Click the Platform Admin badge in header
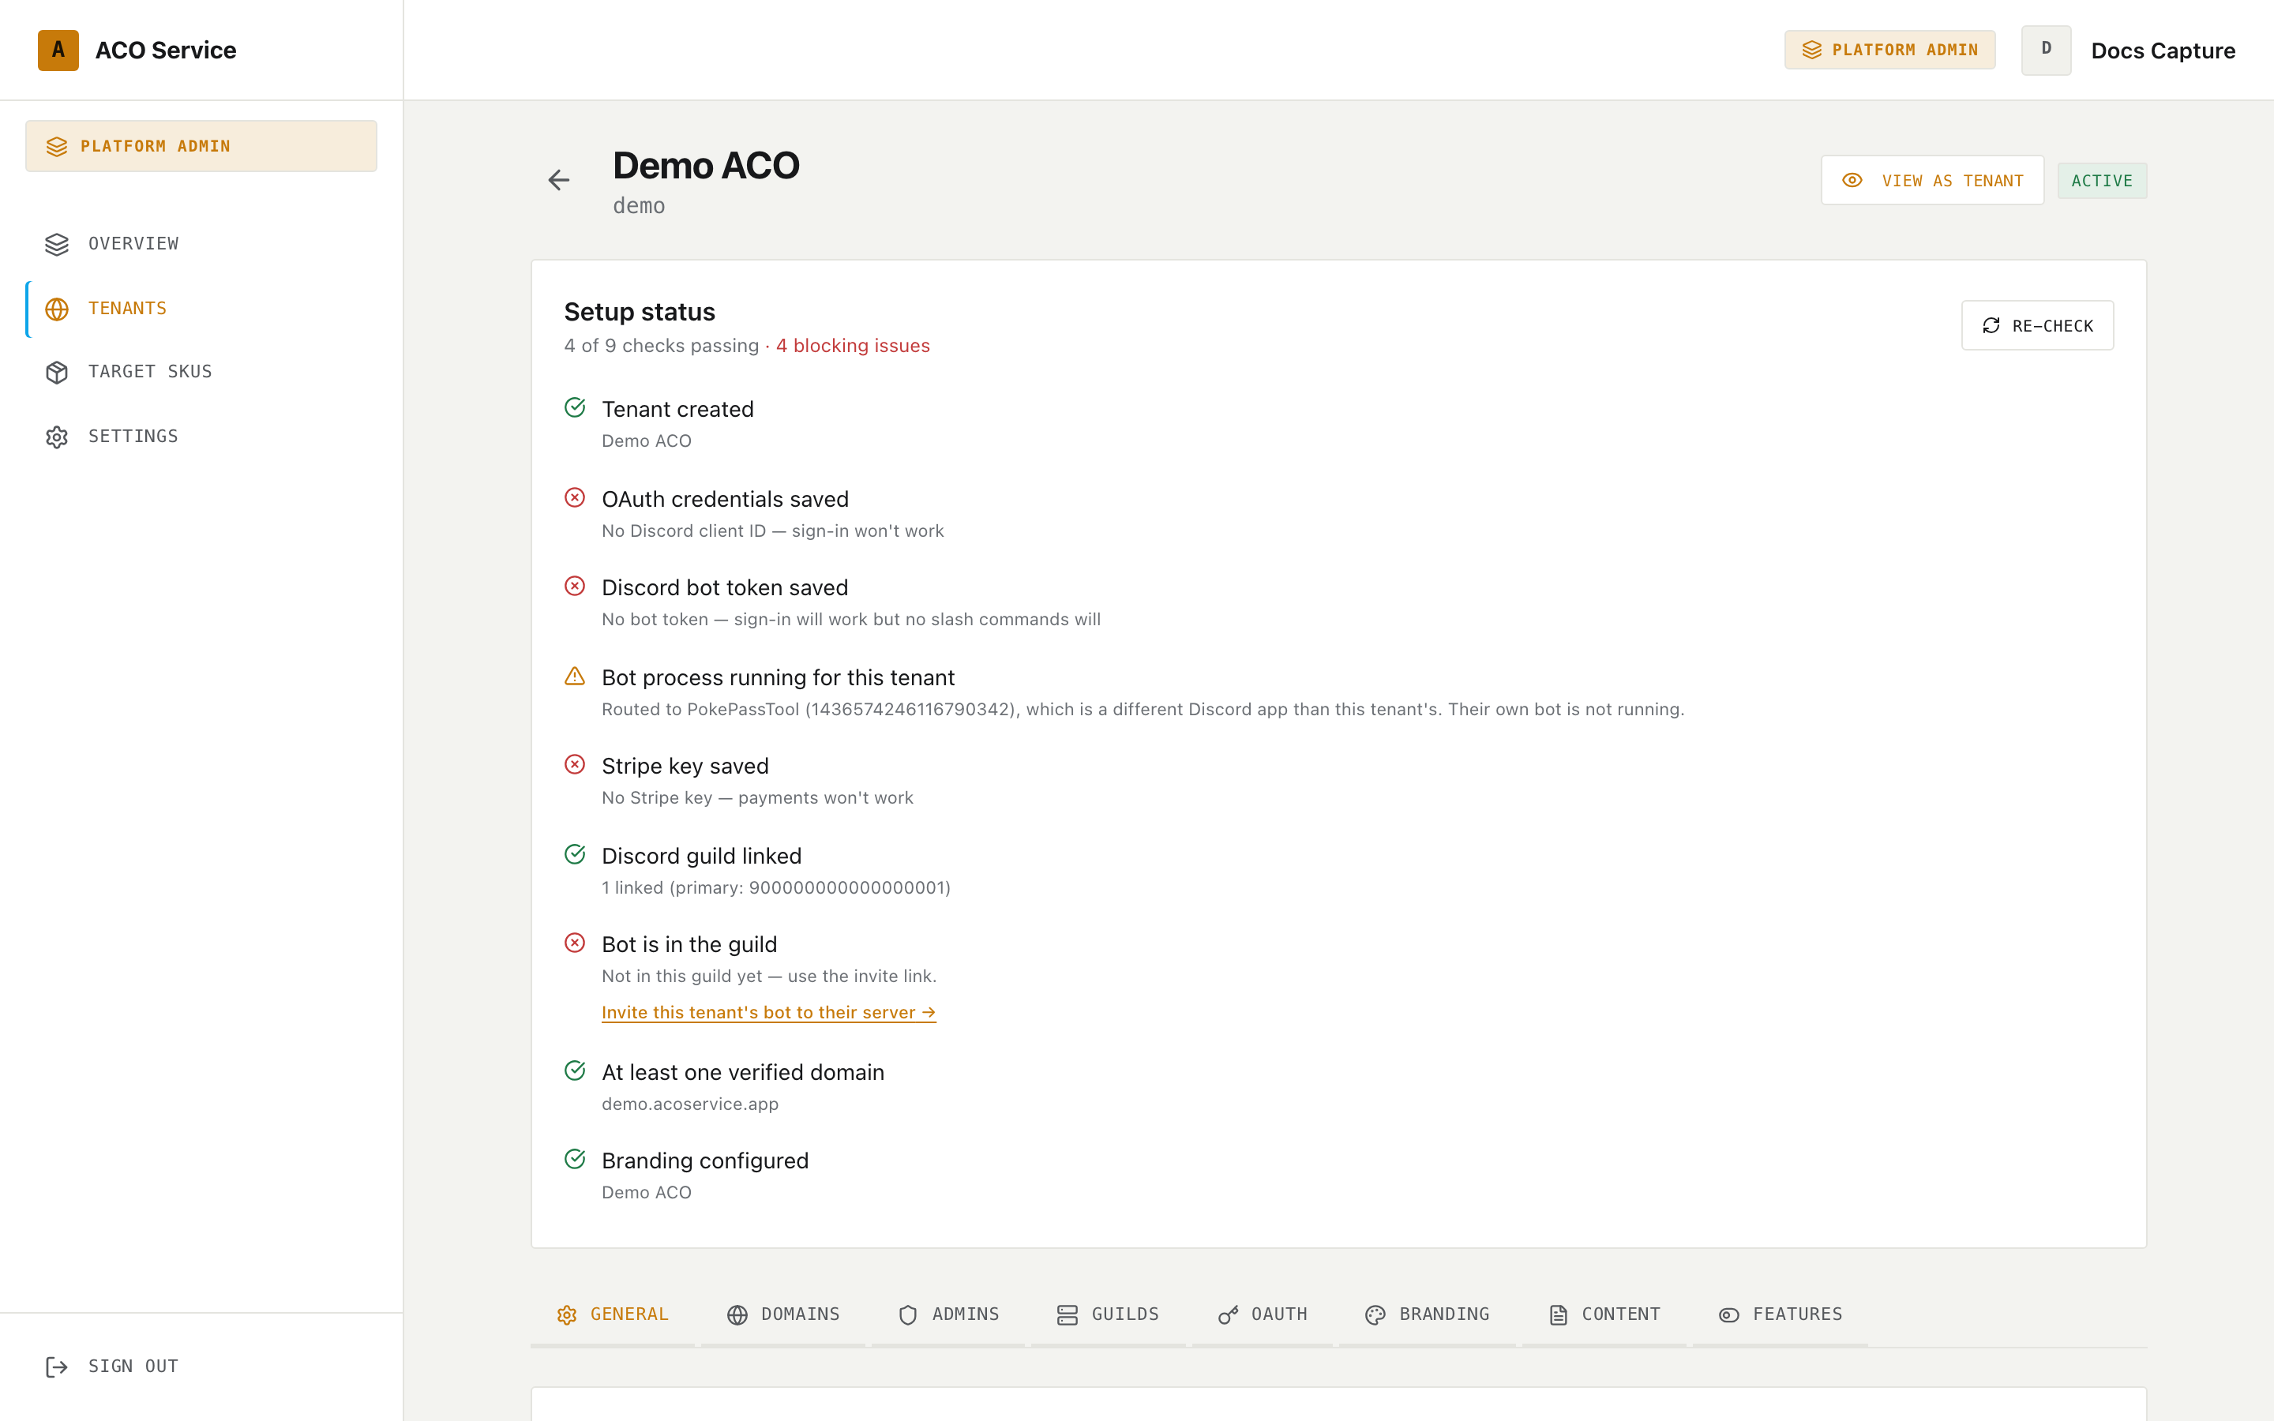The width and height of the screenshot is (2274, 1421). [x=1889, y=50]
